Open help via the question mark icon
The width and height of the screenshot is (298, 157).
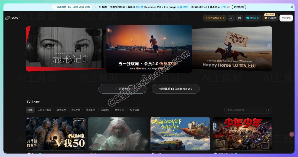click(x=240, y=18)
